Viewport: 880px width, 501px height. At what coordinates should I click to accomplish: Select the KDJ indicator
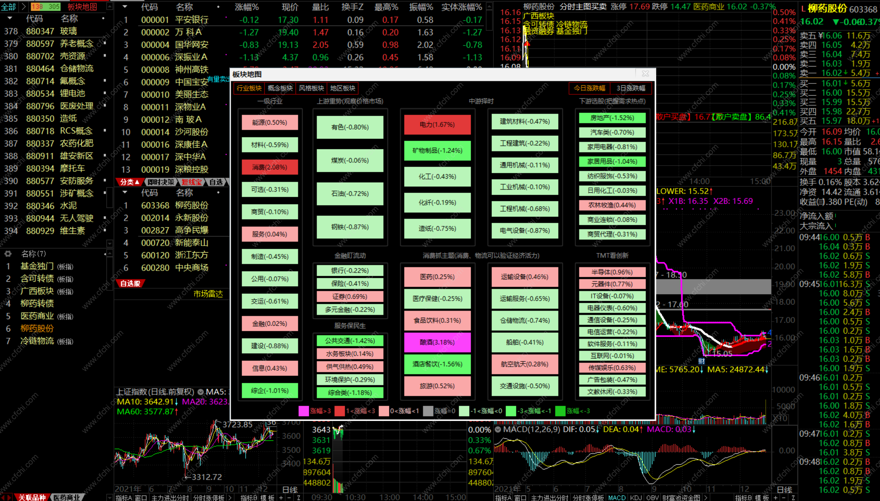pyautogui.click(x=636, y=498)
